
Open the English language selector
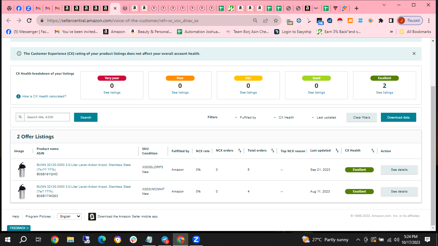click(x=69, y=217)
